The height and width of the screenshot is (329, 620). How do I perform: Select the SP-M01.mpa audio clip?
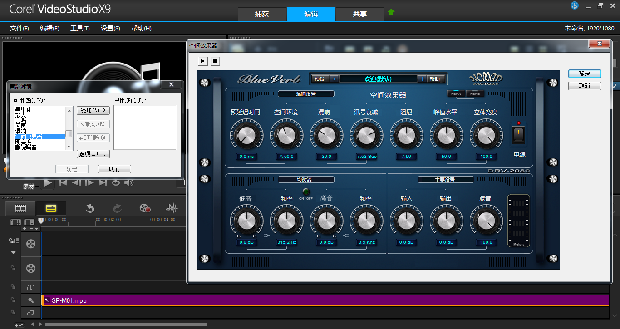[x=325, y=300]
